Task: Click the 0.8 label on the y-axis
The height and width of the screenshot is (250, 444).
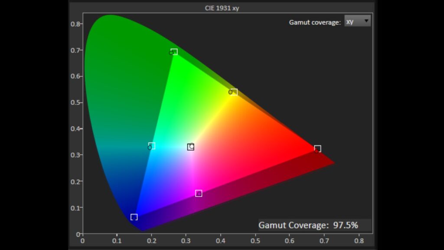Action: pos(75,24)
